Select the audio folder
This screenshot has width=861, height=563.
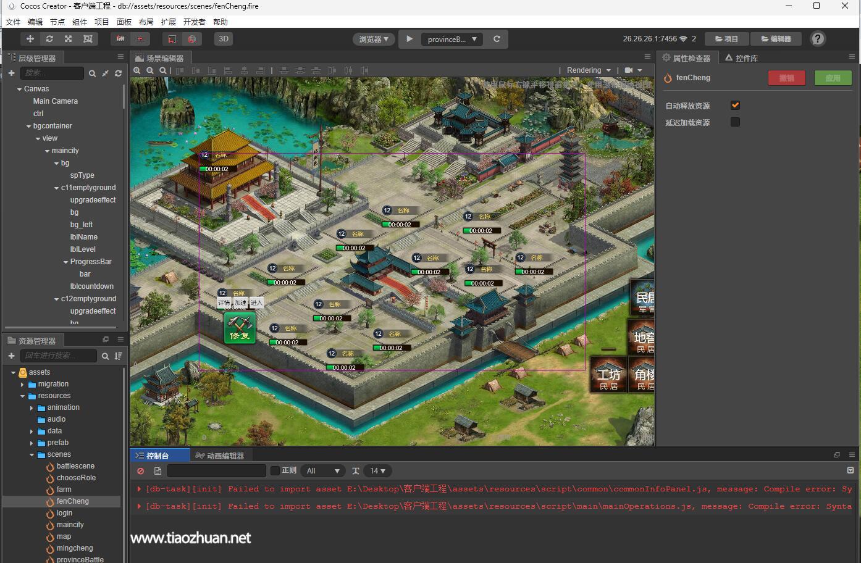point(56,419)
